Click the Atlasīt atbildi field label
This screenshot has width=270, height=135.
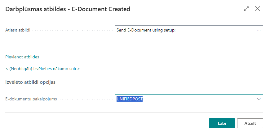click(x=18, y=30)
